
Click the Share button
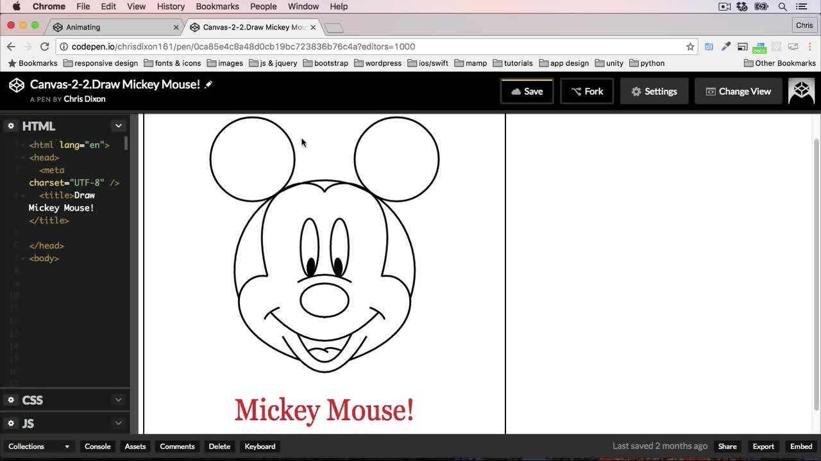click(x=727, y=446)
